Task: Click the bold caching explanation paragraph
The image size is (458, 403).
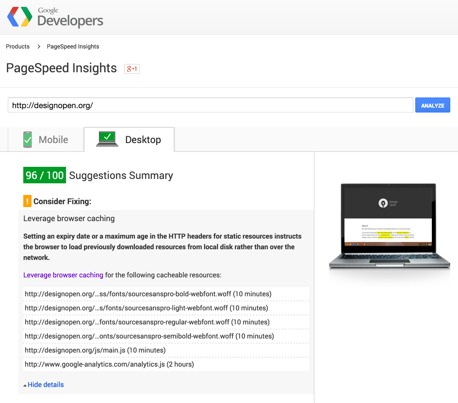Action: pos(163,247)
